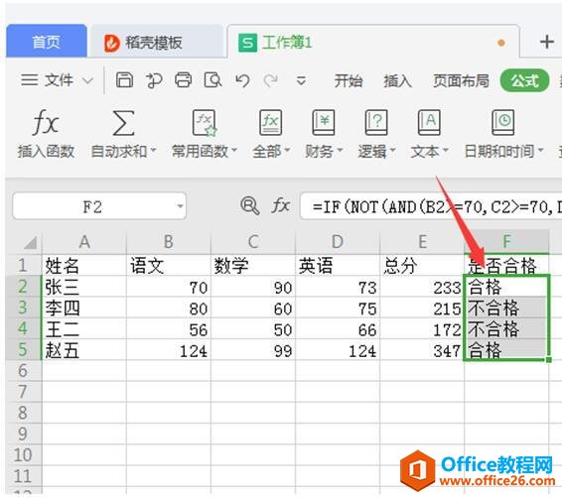This screenshot has height=498, width=562.
Task: Switch to the 首页 tab
Action: [47, 42]
